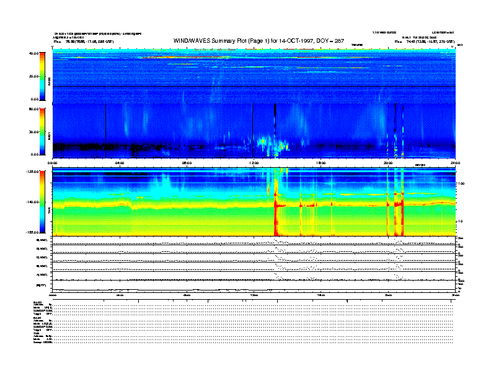Click the 40.00 label on RAD2 scale
This screenshot has width=491, height=379.
(x=33, y=53)
